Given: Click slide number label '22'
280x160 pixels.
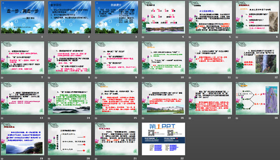Looking at the screenshot, I should (182, 159).
